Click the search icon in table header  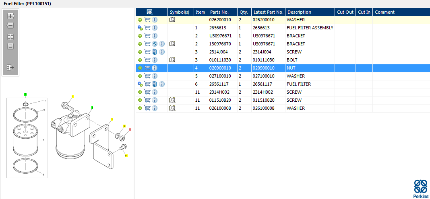(150, 12)
